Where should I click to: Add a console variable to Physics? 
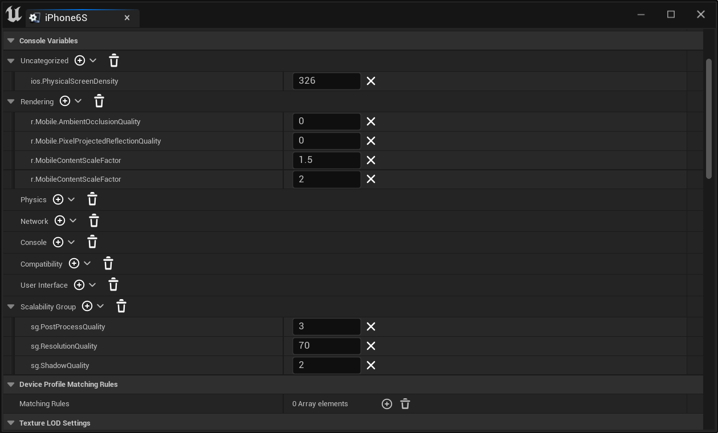pyautogui.click(x=58, y=199)
